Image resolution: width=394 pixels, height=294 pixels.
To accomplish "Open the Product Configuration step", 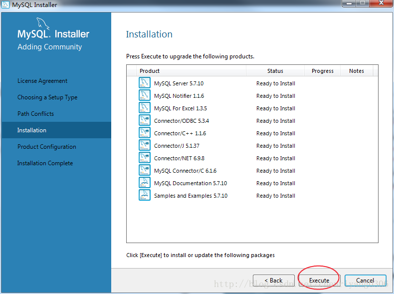I will (x=47, y=147).
